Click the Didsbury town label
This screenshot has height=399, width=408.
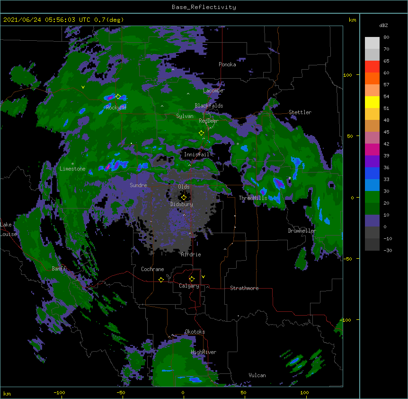[x=182, y=204]
